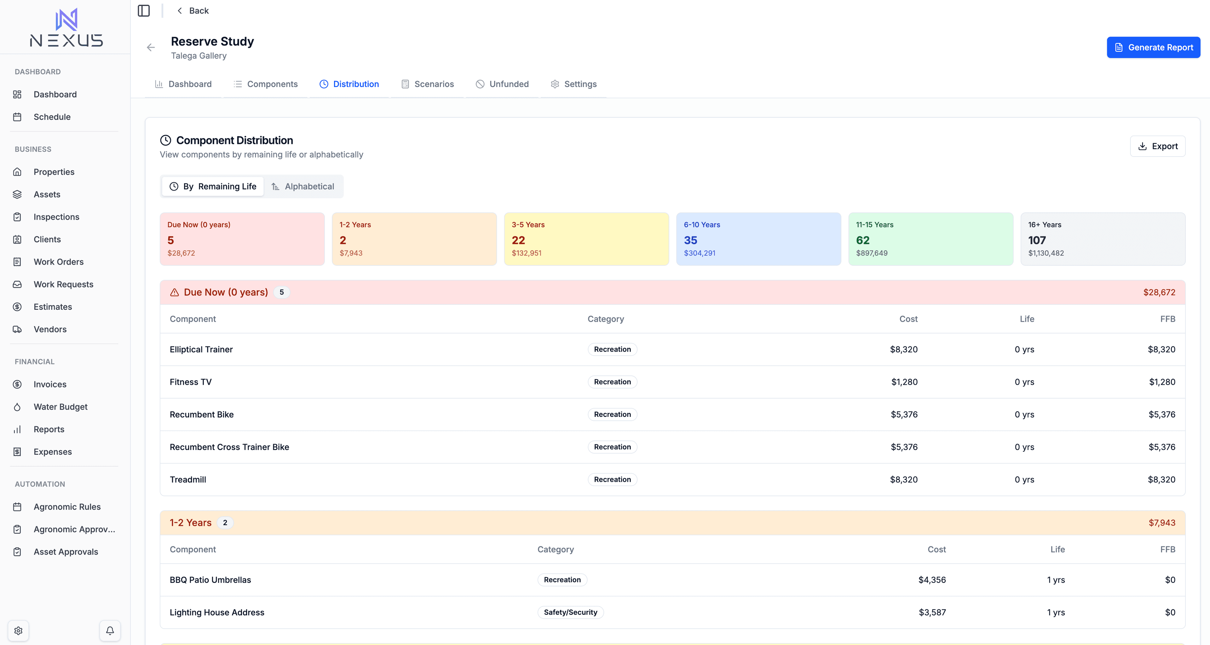Open the Scenarios tab
The height and width of the screenshot is (645, 1210).
(428, 84)
